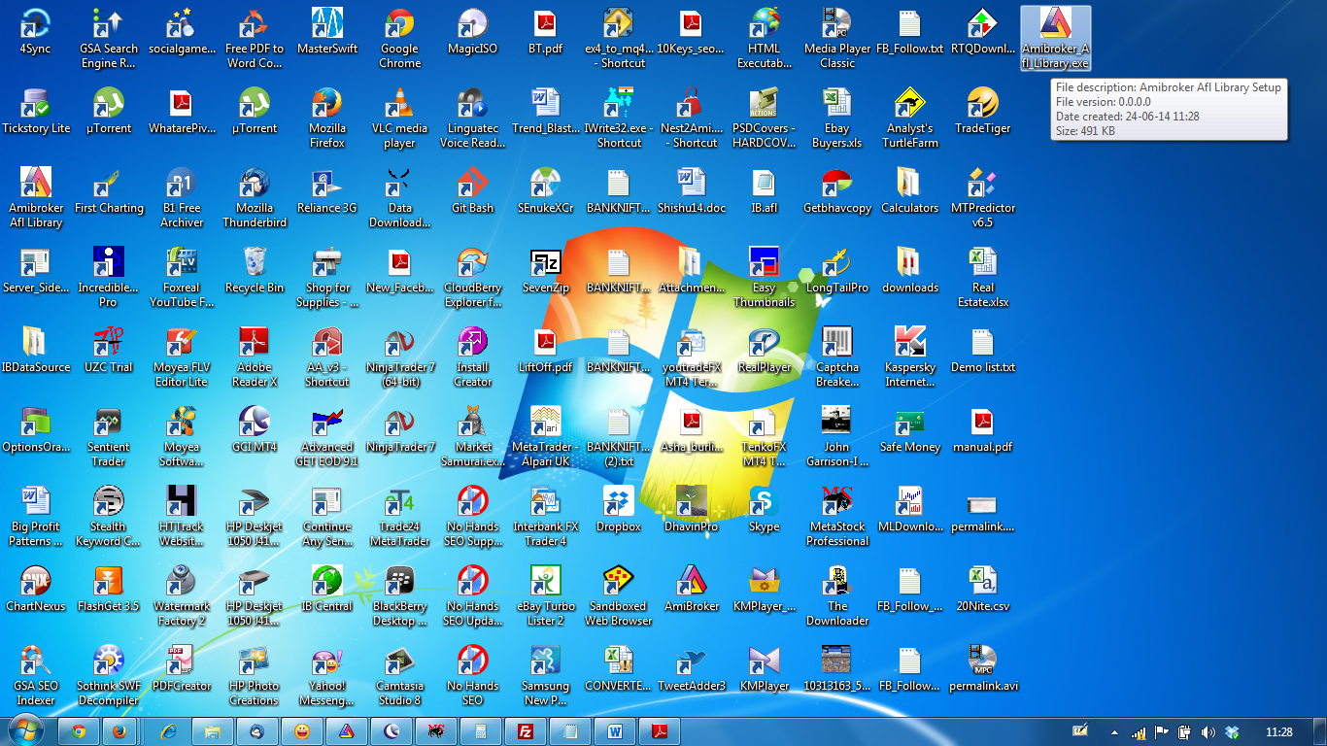
Task: Select the SevenZip desktop icon
Action: click(546, 270)
